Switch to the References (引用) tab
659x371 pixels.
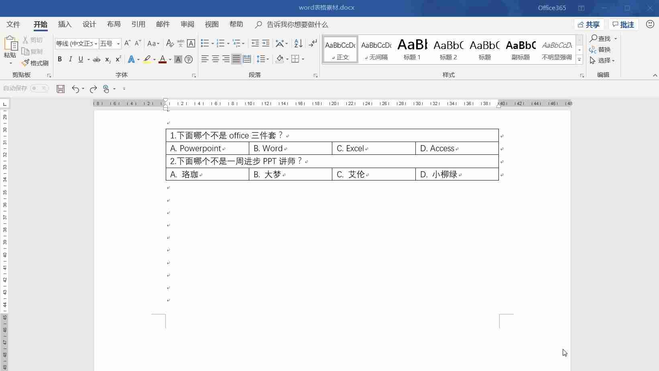pos(138,24)
